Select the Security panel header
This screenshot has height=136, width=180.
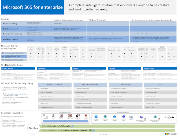tap(89, 68)
